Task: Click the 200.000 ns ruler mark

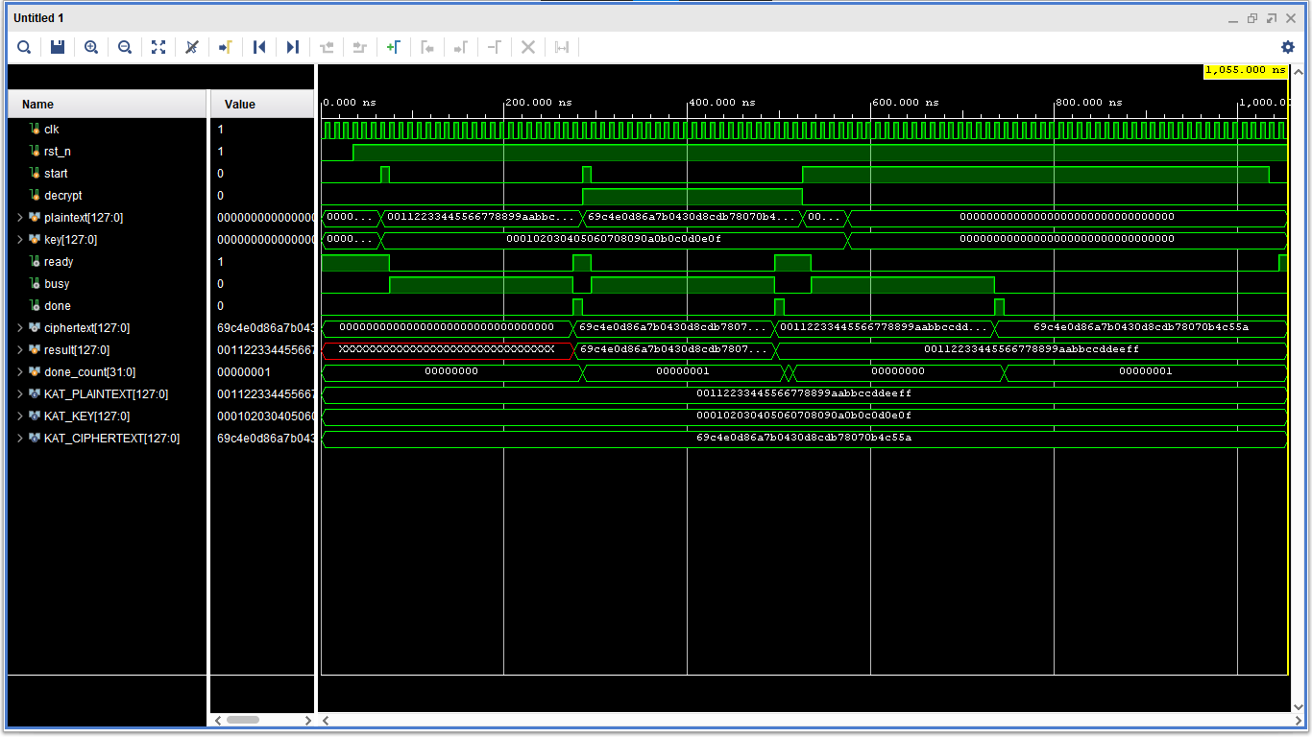Action: pos(539,102)
